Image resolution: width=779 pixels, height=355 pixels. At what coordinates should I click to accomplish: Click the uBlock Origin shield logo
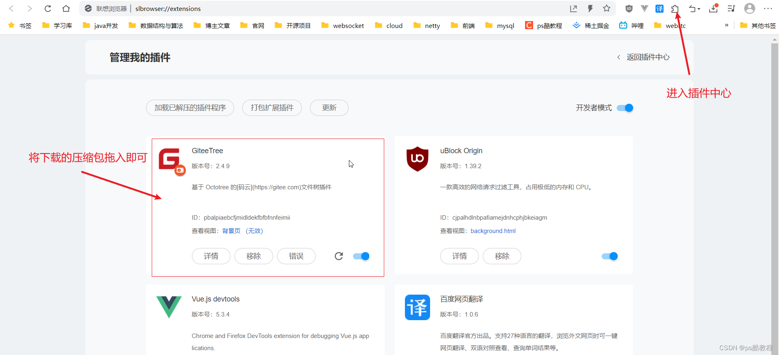pos(417,159)
